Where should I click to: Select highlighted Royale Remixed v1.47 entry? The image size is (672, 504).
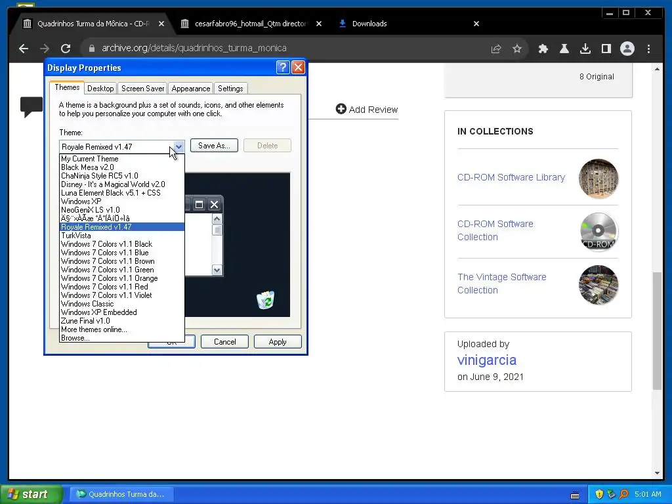click(121, 226)
